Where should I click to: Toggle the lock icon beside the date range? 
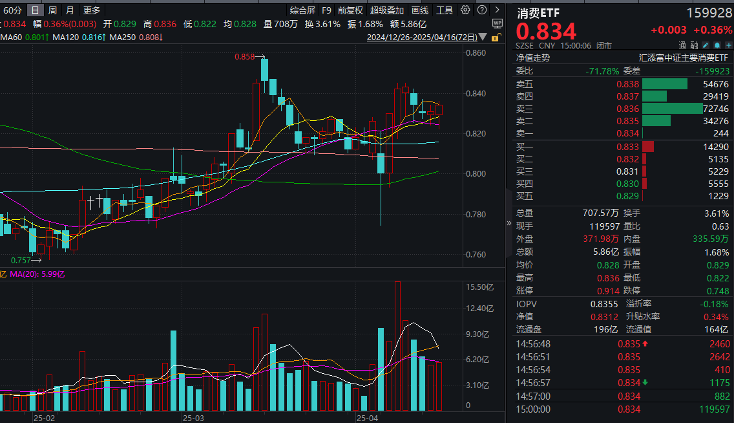pos(495,38)
